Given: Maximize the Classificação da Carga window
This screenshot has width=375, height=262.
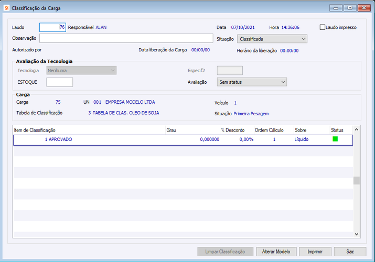Looking at the screenshot, I should pos(350,8).
